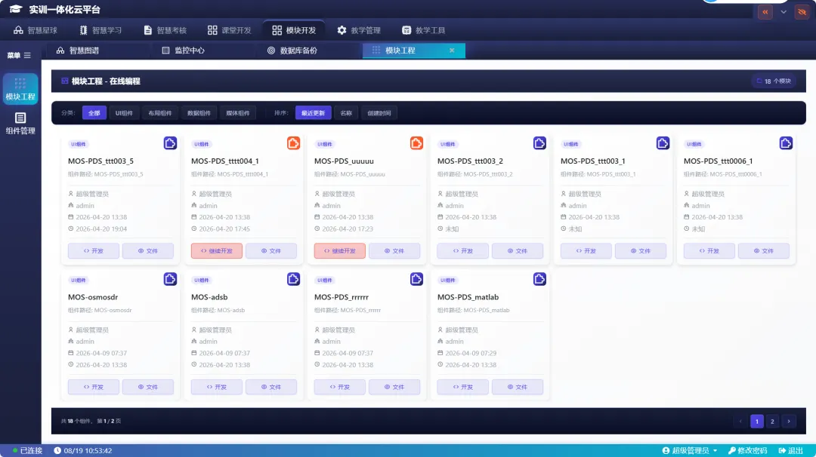Switch to 监控中心 tab
This screenshot has width=816, height=457.
[183, 51]
